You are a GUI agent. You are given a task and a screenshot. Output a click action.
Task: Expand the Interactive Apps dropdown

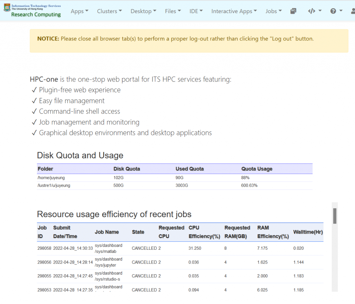[234, 11]
